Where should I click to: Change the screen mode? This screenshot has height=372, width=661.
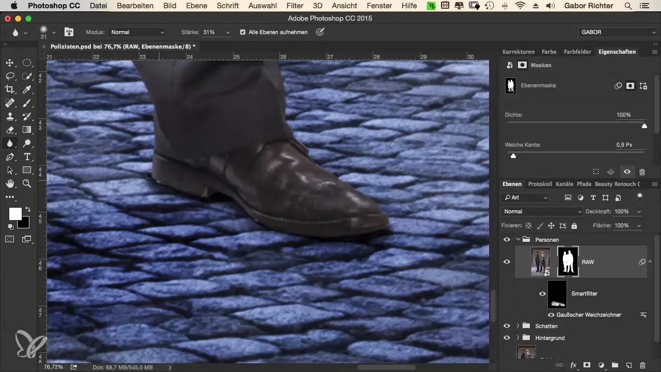[x=26, y=239]
